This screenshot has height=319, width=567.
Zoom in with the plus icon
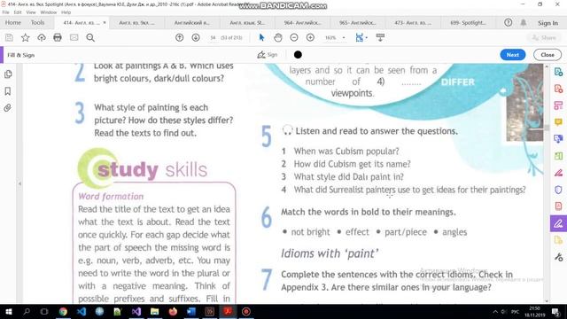click(x=310, y=37)
